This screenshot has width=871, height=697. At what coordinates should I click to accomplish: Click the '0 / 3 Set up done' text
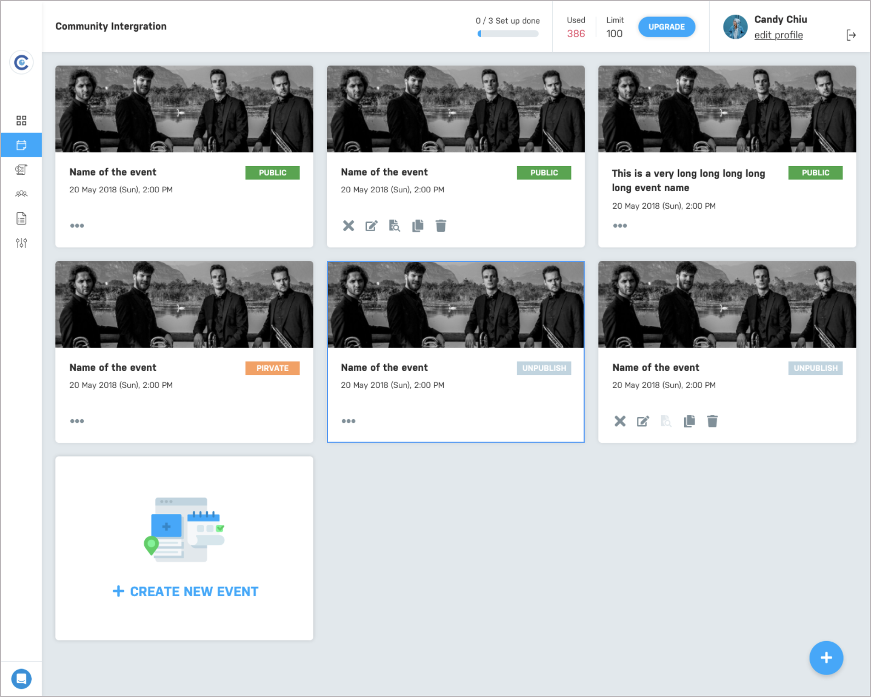[x=508, y=21]
